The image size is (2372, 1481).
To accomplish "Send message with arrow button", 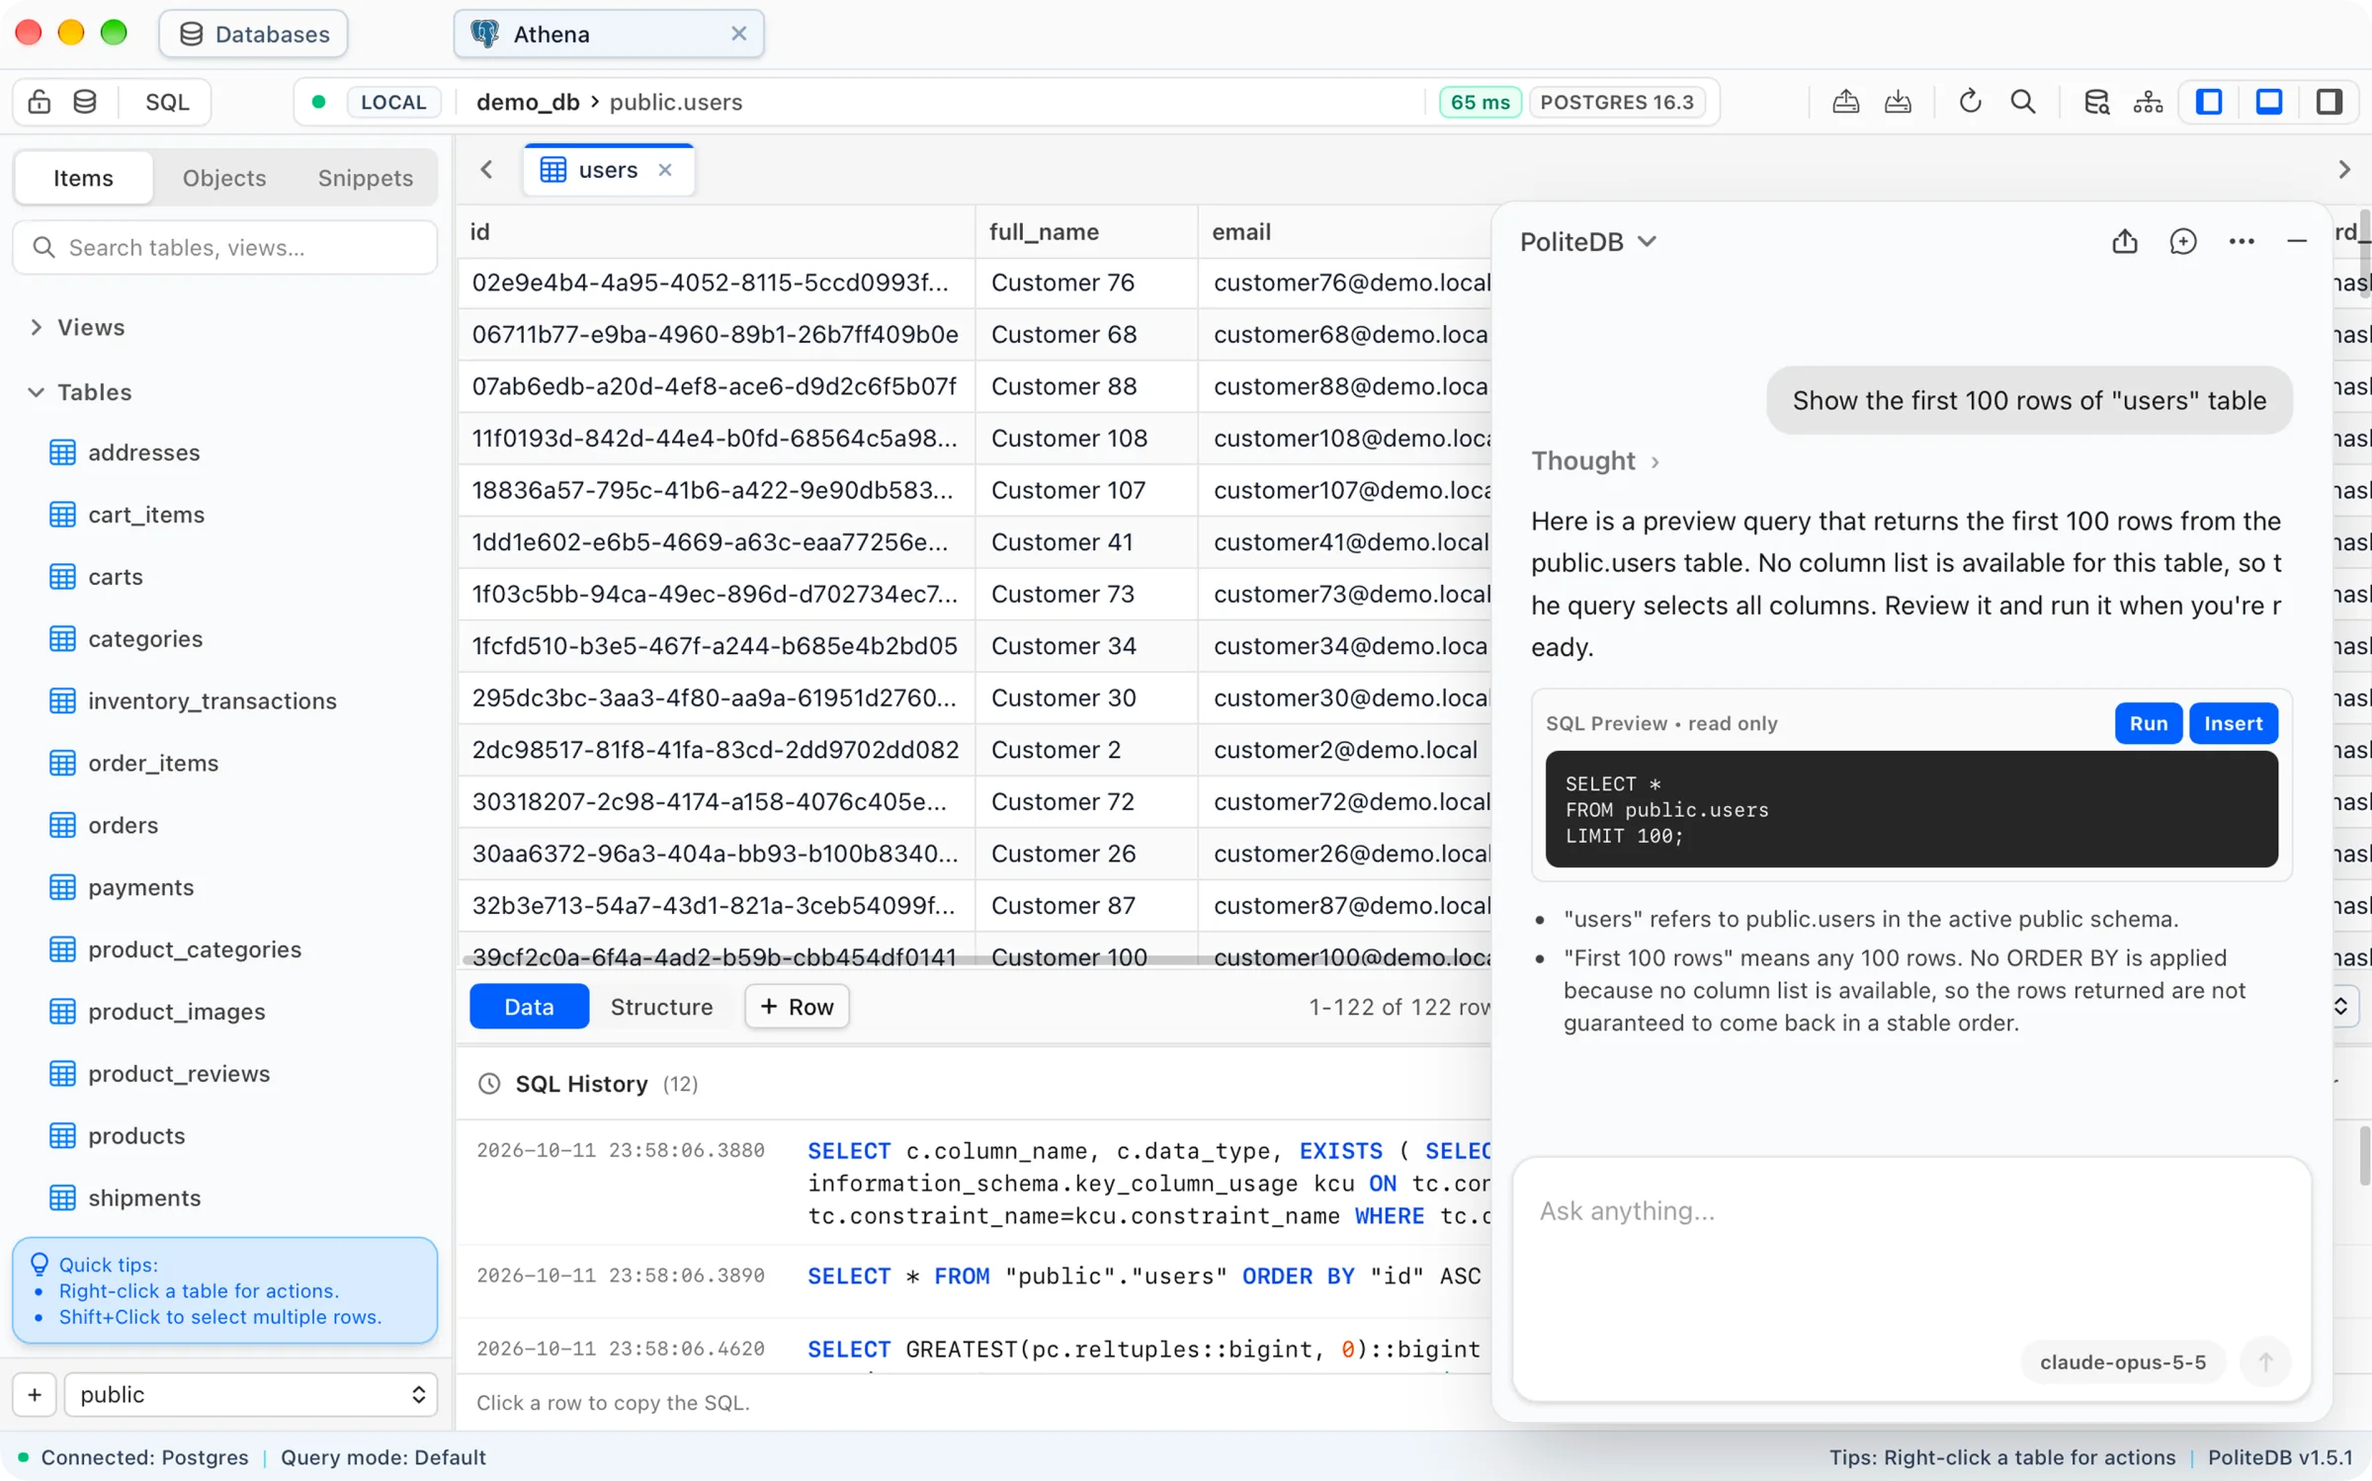I will point(2265,1361).
